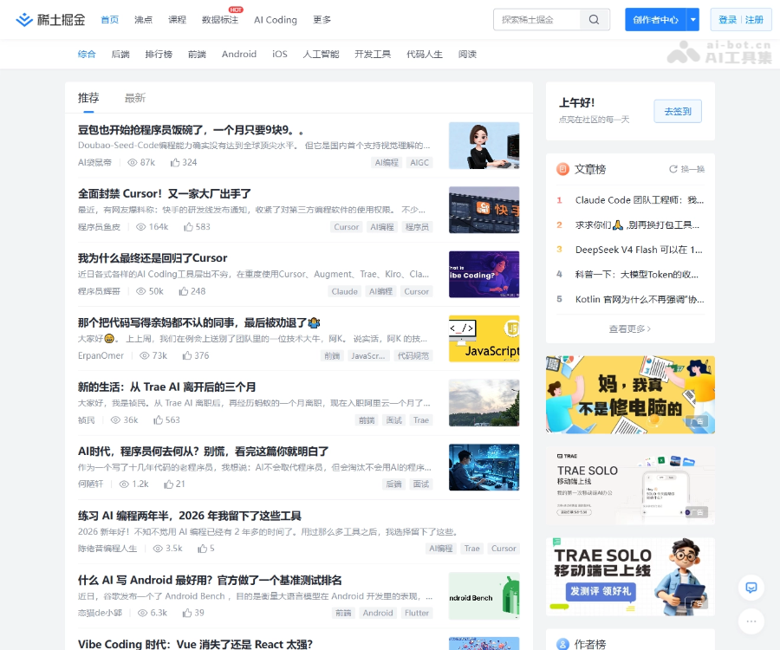780x650 pixels.
Task: Select the 前端 category tab
Action: [x=197, y=55]
